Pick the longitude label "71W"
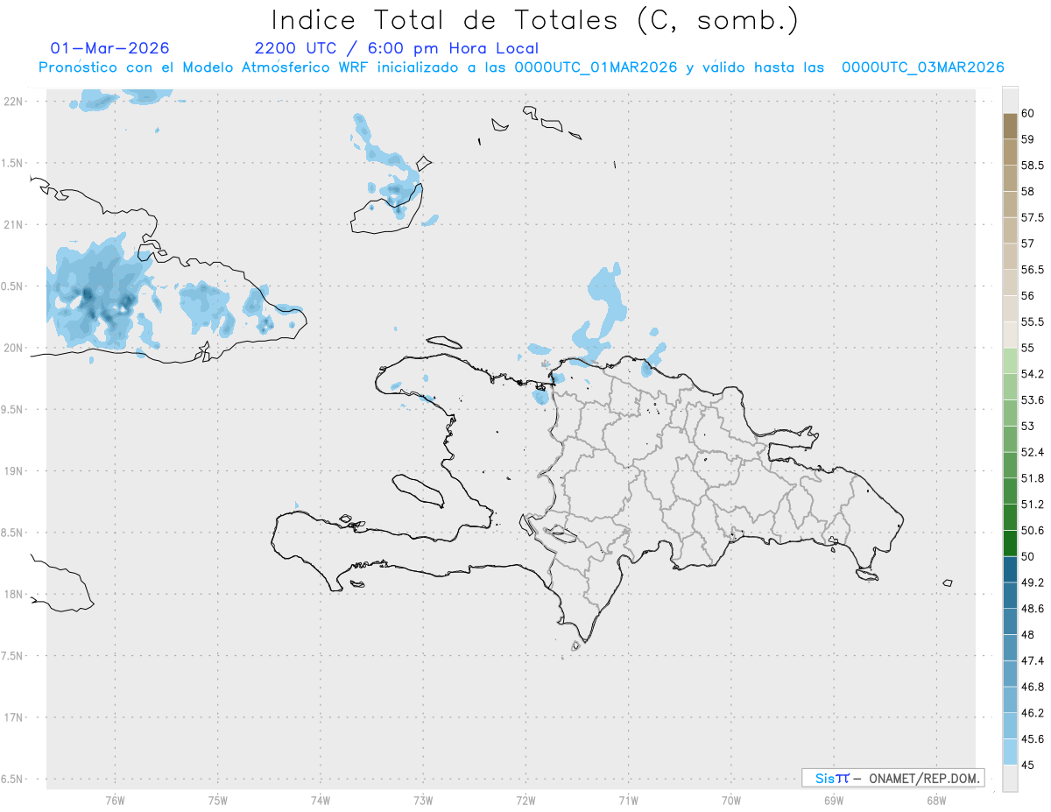 click(x=628, y=801)
